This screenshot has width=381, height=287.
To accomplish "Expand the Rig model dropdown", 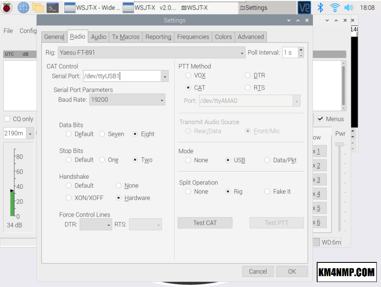I will [x=242, y=53].
